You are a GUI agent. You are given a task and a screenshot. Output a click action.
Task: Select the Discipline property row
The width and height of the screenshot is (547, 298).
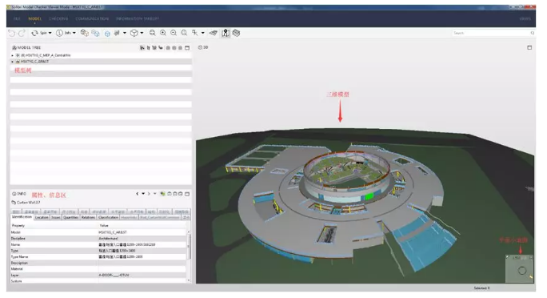pyautogui.click(x=98, y=238)
